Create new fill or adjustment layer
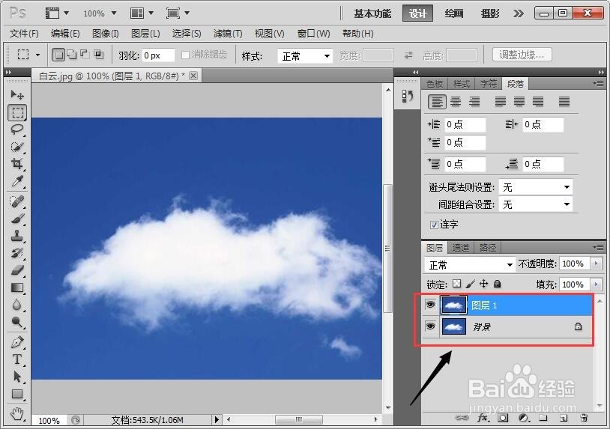The image size is (610, 429). point(524,418)
